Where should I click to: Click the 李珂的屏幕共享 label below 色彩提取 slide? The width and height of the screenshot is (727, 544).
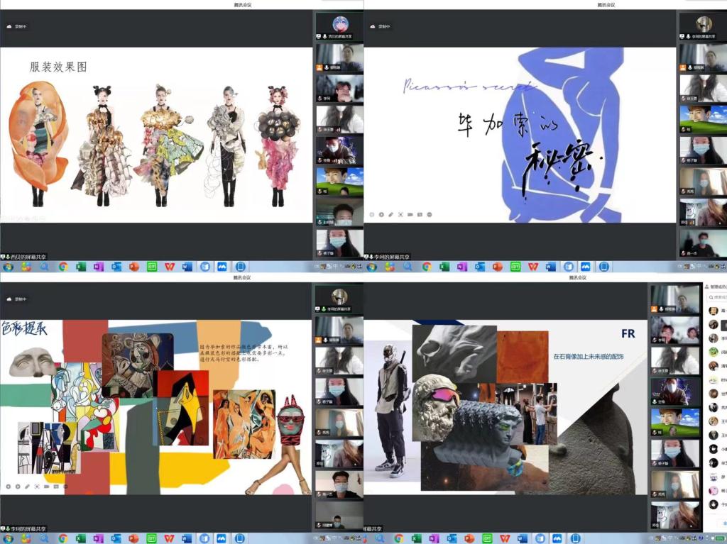(23, 528)
